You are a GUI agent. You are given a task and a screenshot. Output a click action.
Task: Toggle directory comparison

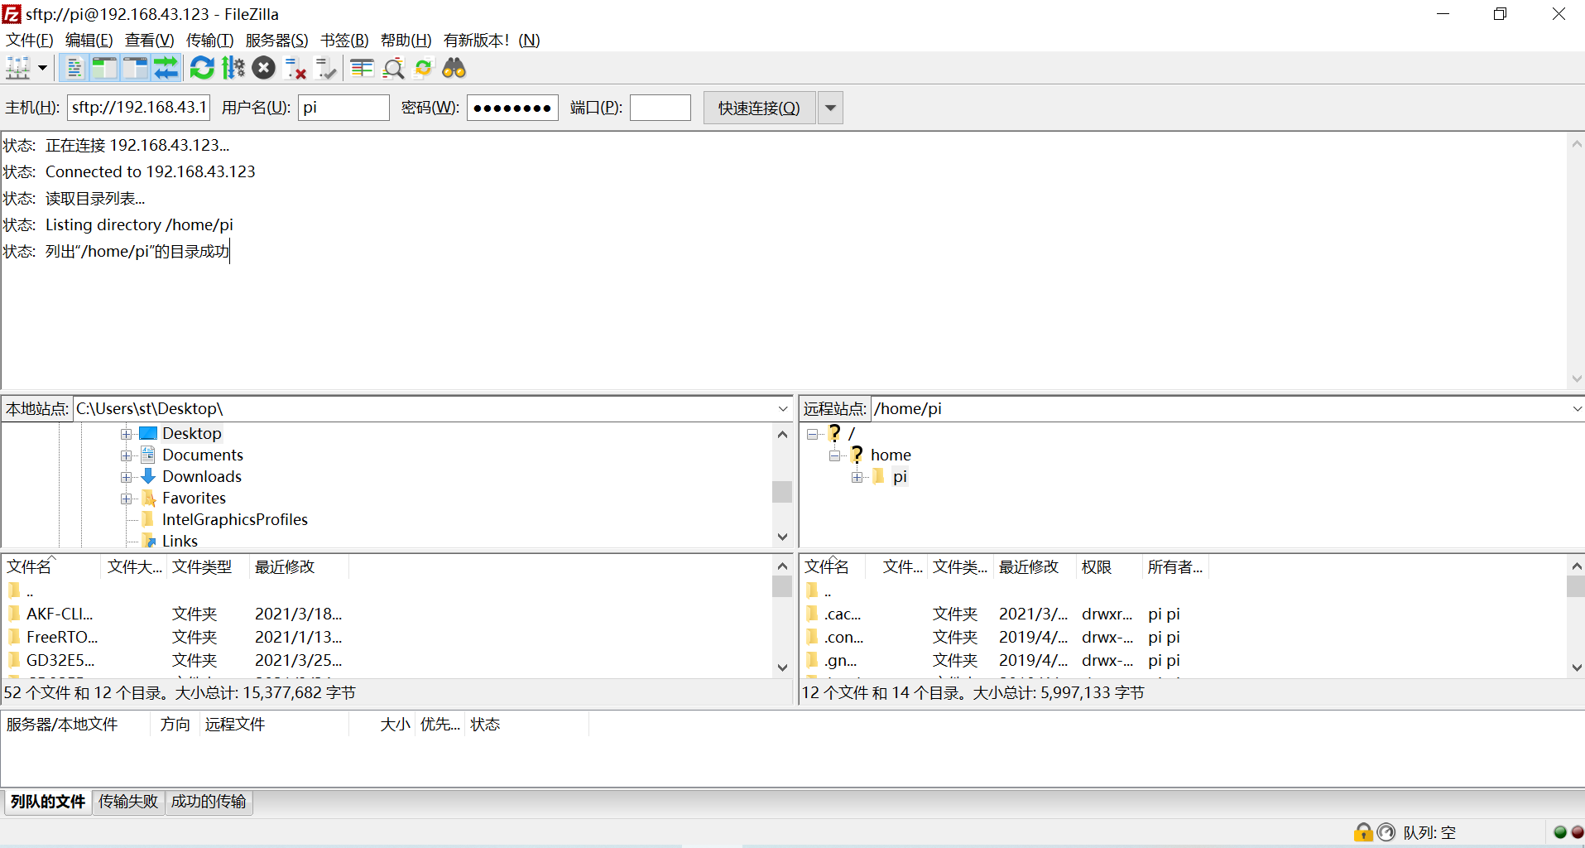tap(393, 68)
